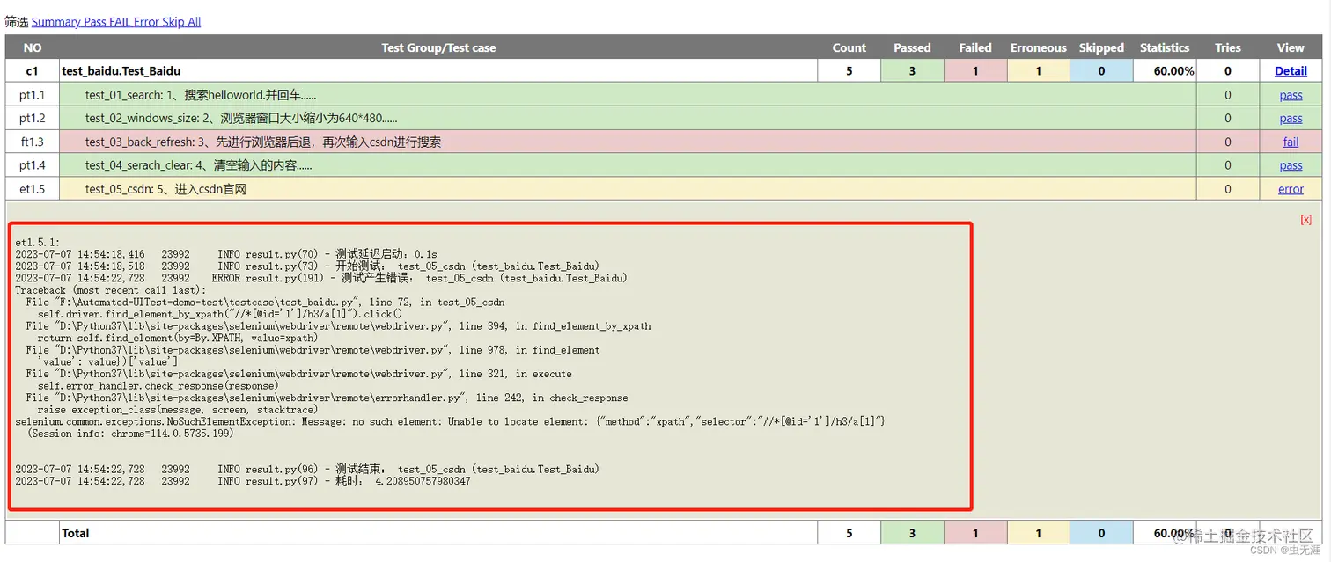Image resolution: width=1331 pixels, height=562 pixels.
Task: Select the Failed value 1 in Total row
Action: coord(975,533)
